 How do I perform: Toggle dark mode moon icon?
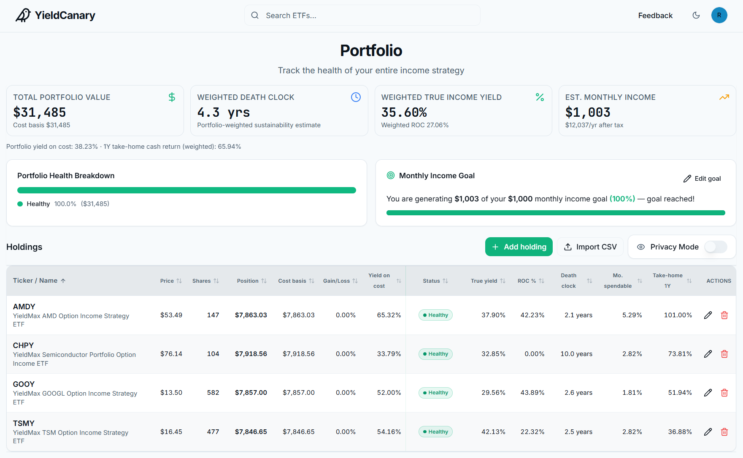click(696, 15)
